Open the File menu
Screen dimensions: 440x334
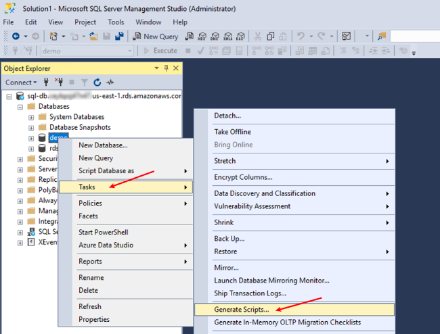click(x=8, y=22)
